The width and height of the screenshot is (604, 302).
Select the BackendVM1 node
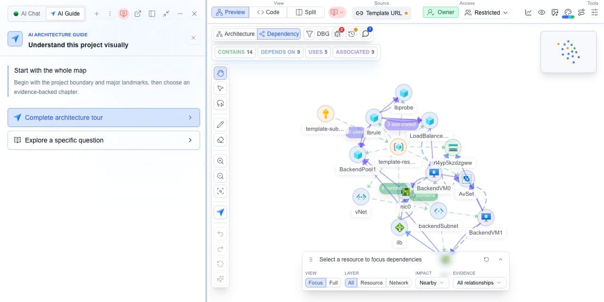(x=486, y=218)
